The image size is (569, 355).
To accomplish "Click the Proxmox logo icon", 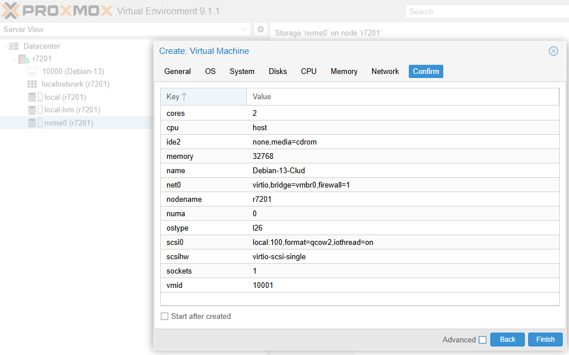I will pos(13,11).
